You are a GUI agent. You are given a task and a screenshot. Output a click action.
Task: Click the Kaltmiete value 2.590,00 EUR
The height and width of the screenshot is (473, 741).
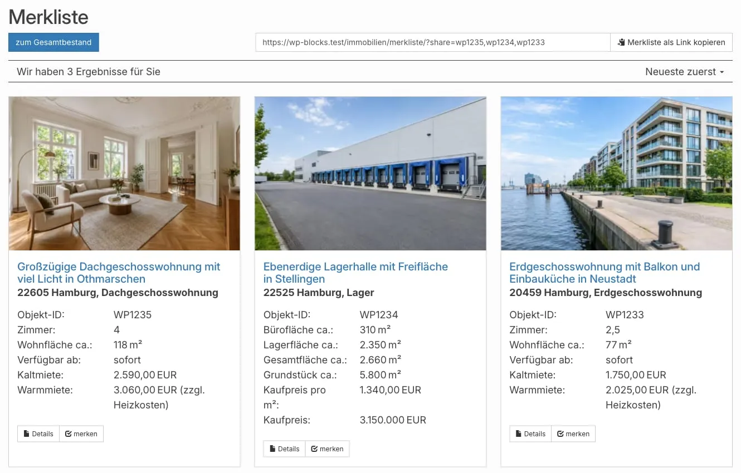(145, 375)
